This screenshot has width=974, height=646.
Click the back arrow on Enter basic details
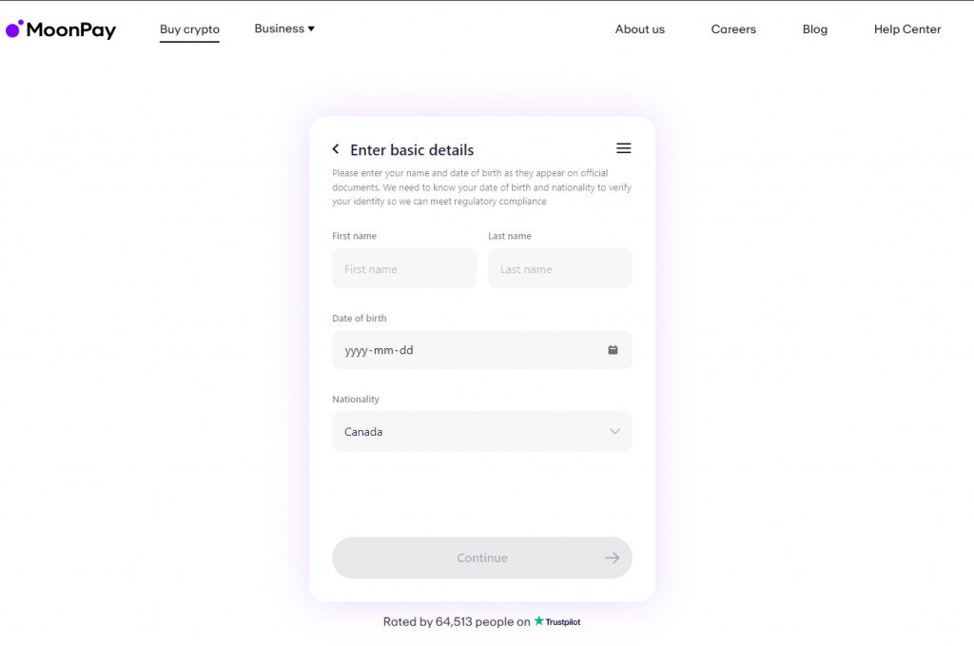coord(335,148)
